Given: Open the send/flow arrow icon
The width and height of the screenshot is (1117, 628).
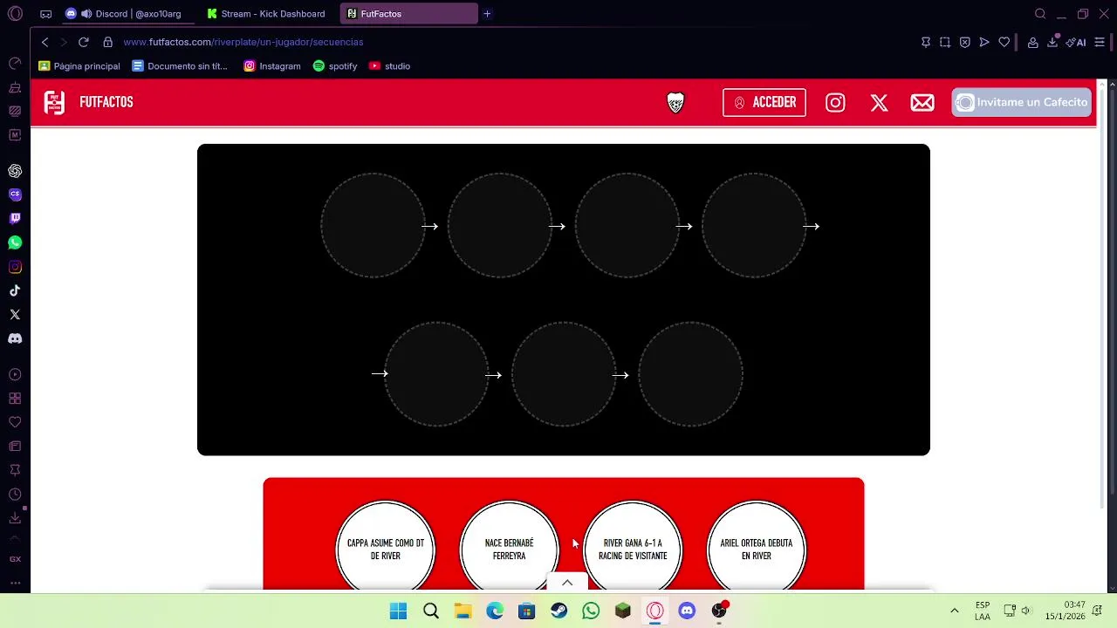Looking at the screenshot, I should click(984, 42).
